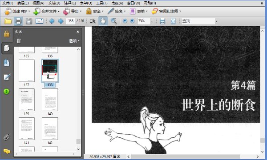The image size is (267, 160).
Task: Expand the 选项 options dropdown
Action: pos(74,41)
